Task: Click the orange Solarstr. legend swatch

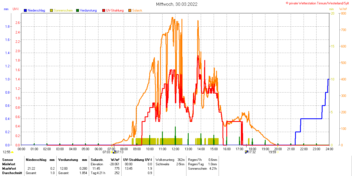Action: [130, 10]
